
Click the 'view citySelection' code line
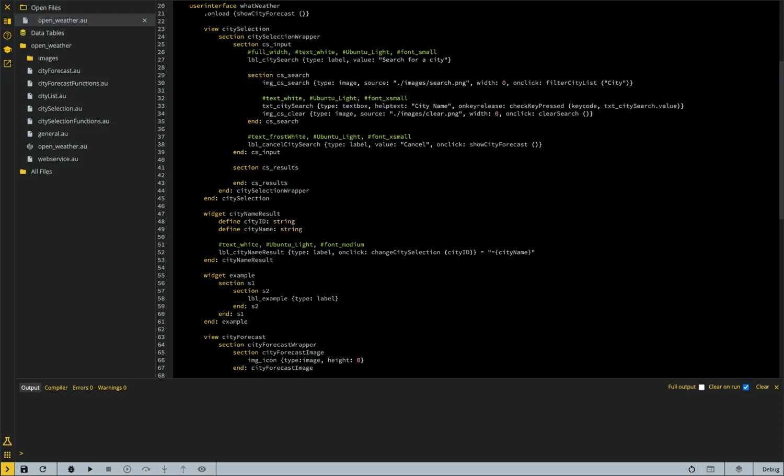coord(236,29)
